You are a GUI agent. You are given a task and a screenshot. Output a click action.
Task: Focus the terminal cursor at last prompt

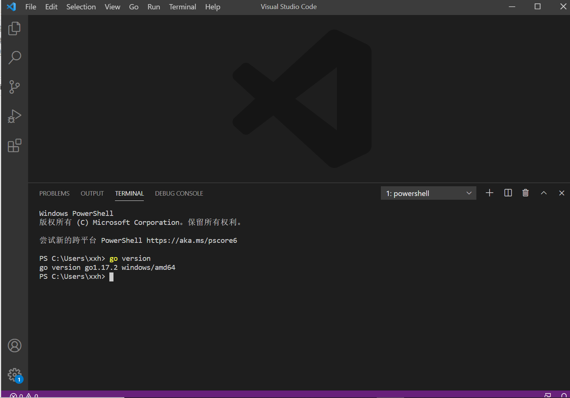(x=111, y=277)
